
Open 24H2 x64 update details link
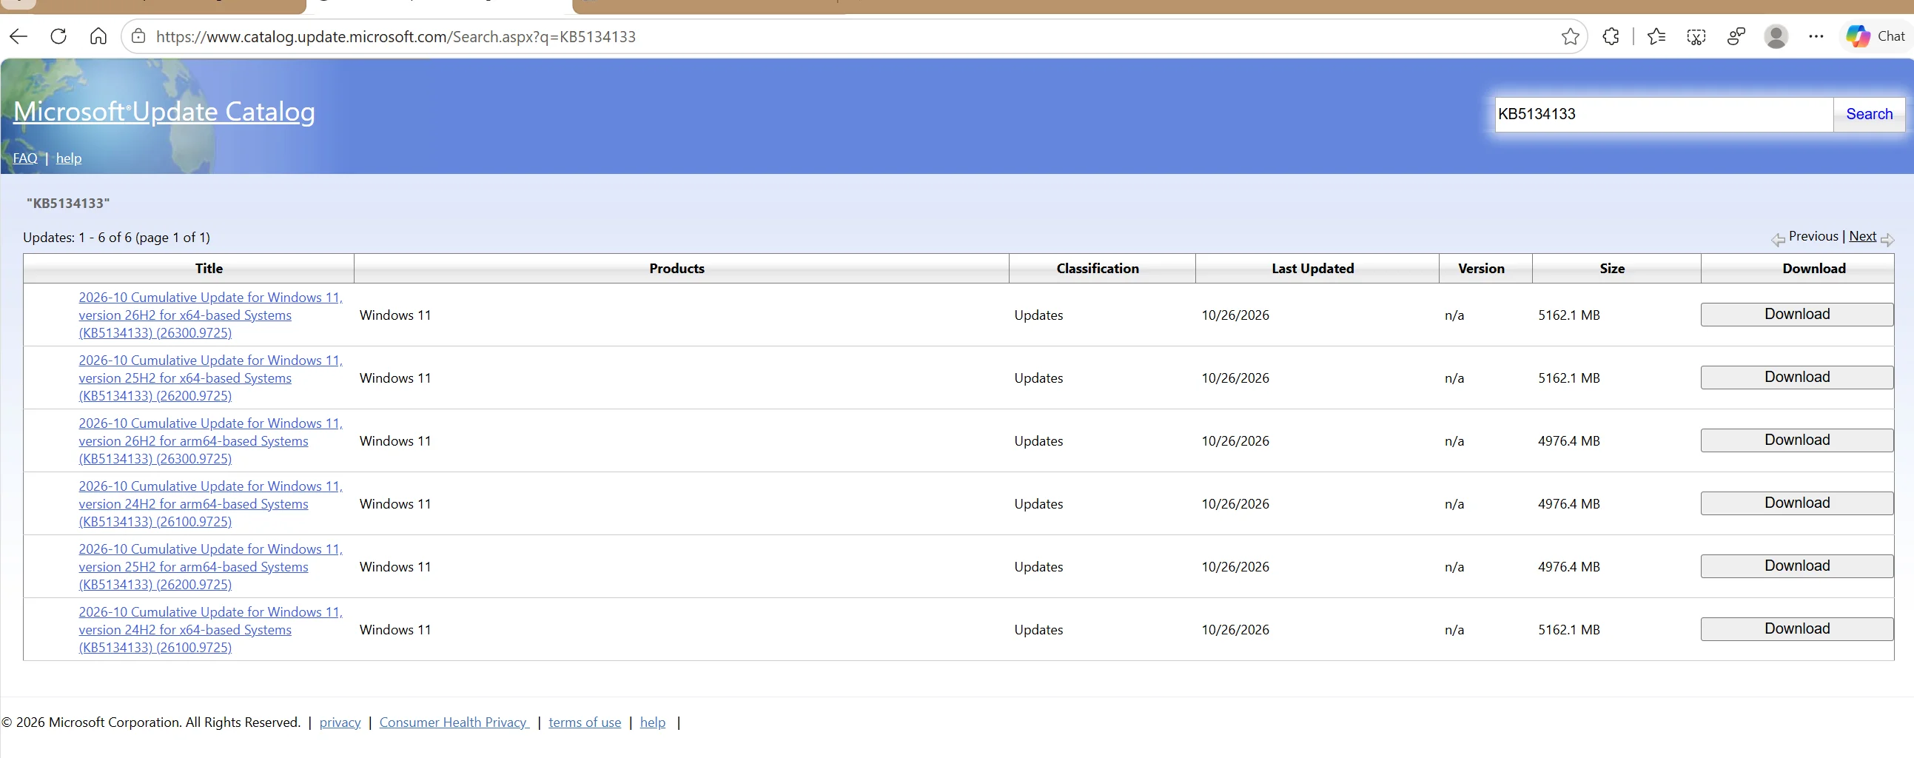(210, 629)
